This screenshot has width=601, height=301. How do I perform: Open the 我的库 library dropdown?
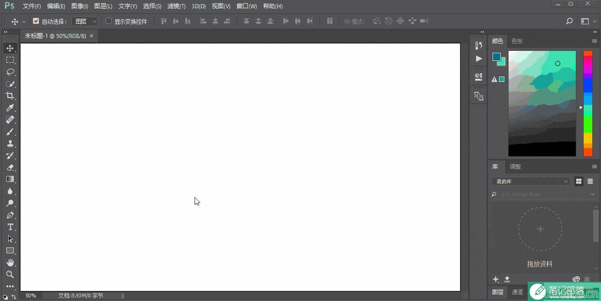pos(531,181)
